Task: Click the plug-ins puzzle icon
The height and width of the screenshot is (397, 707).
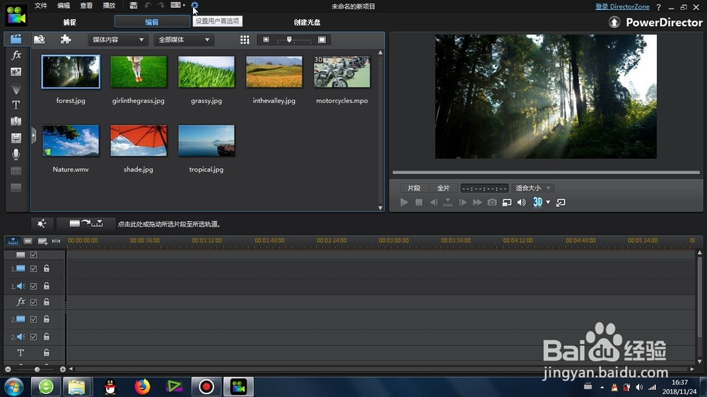Action: [66, 39]
